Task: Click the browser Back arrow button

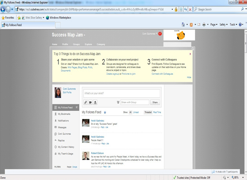Action: pos(3,9)
